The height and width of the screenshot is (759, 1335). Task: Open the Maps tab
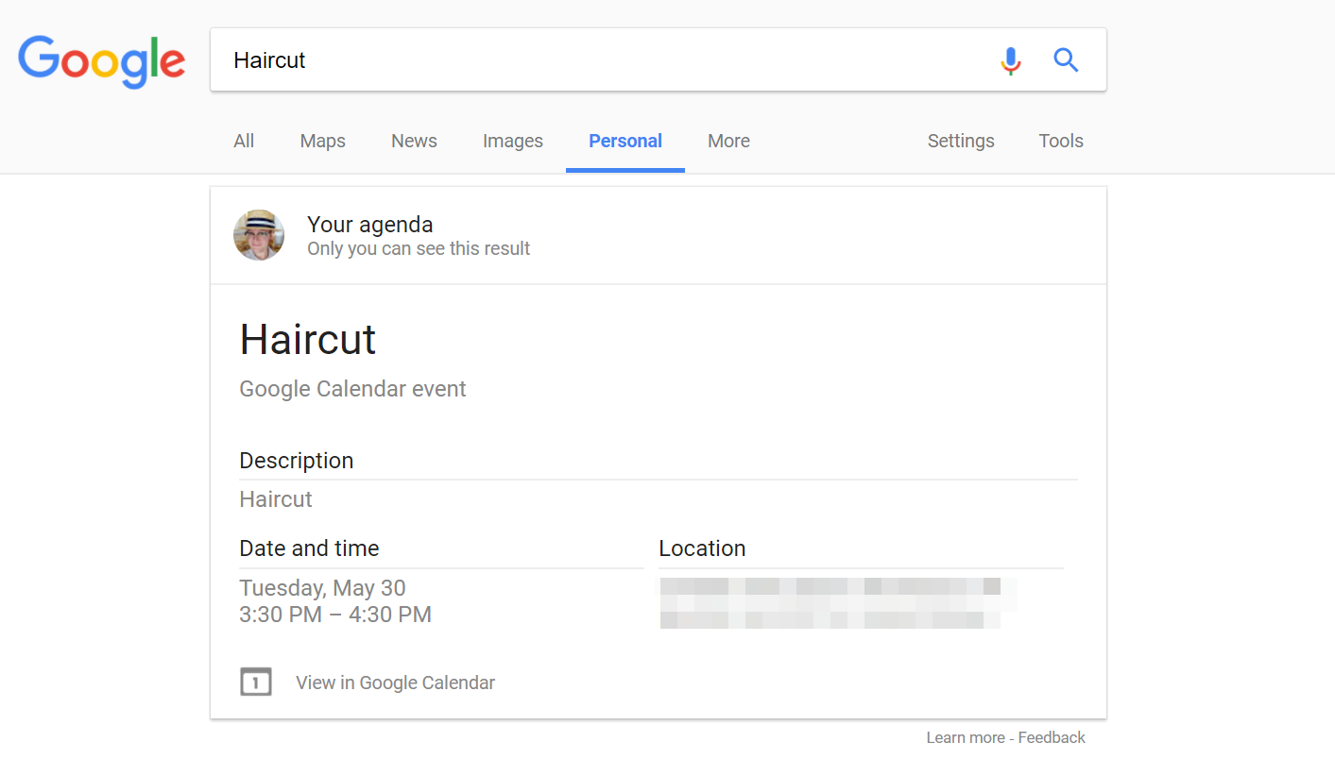click(323, 141)
